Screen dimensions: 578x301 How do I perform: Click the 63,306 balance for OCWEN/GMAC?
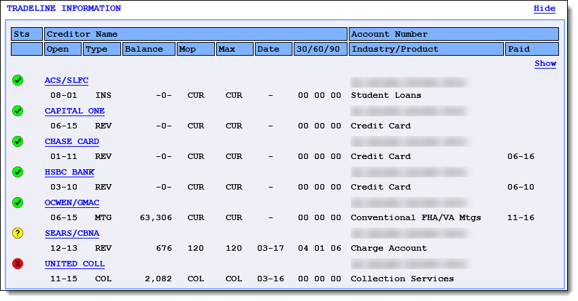click(156, 217)
